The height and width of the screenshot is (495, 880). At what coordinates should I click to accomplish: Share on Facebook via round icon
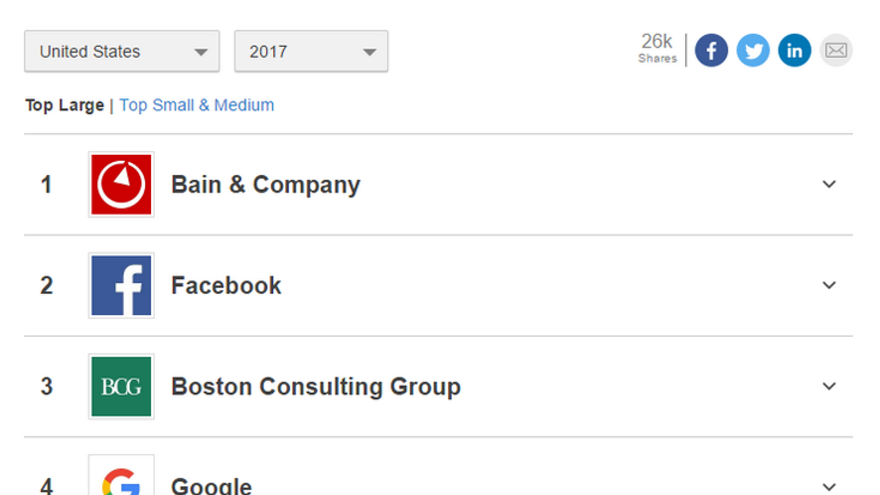[x=711, y=51]
